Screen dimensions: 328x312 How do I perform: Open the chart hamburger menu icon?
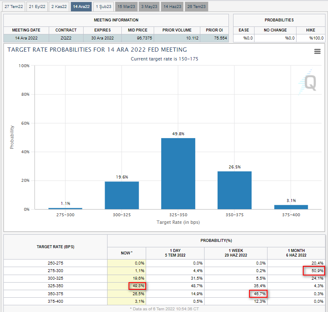318,52
